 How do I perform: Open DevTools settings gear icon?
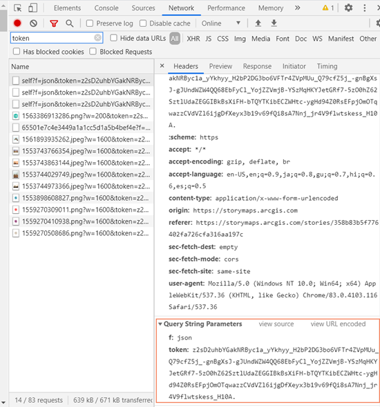pos(348,8)
